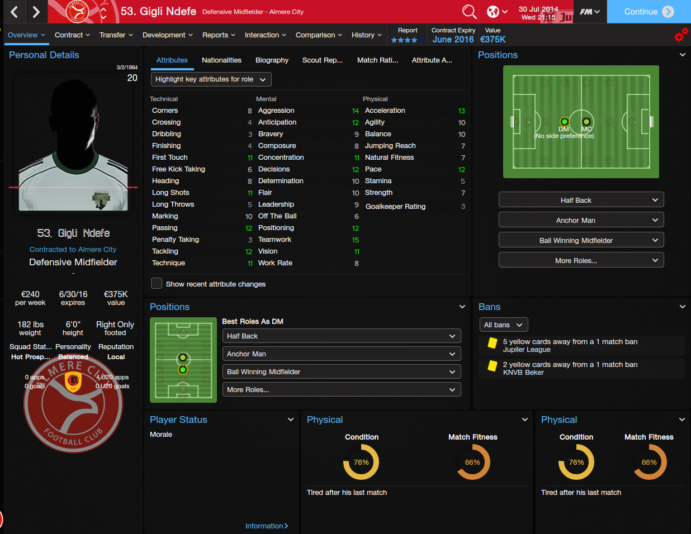Screen dimensions: 691x534
Task: Open the world globe menu icon
Action: click(x=497, y=12)
